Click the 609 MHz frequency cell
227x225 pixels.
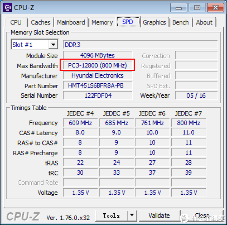click(80, 123)
